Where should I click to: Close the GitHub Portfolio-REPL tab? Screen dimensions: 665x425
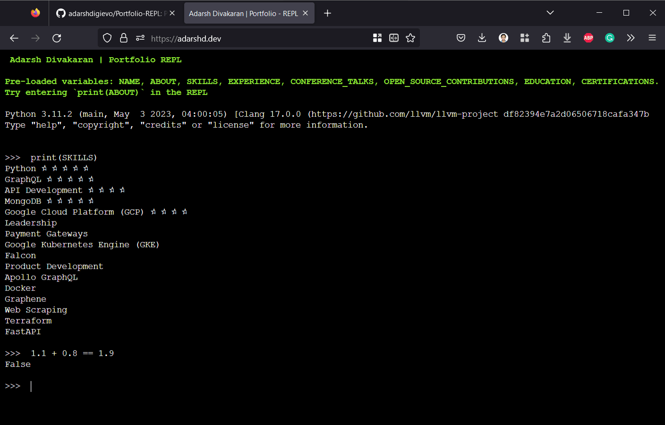point(172,13)
